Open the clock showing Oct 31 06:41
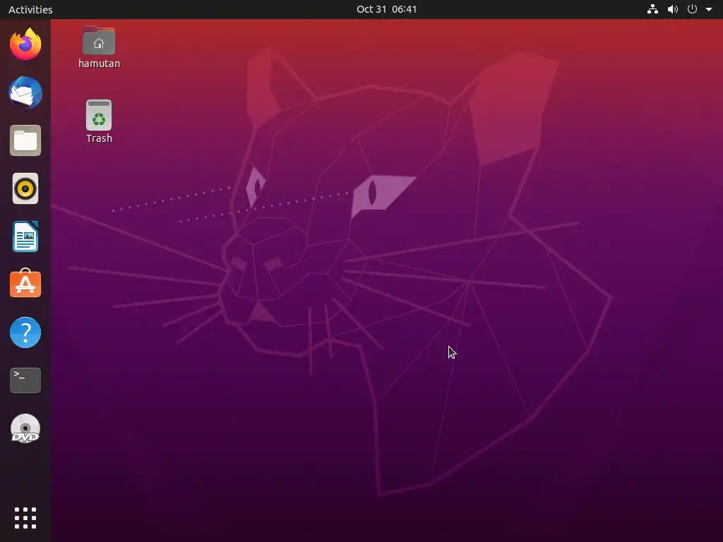Viewport: 723px width, 542px height. (386, 9)
